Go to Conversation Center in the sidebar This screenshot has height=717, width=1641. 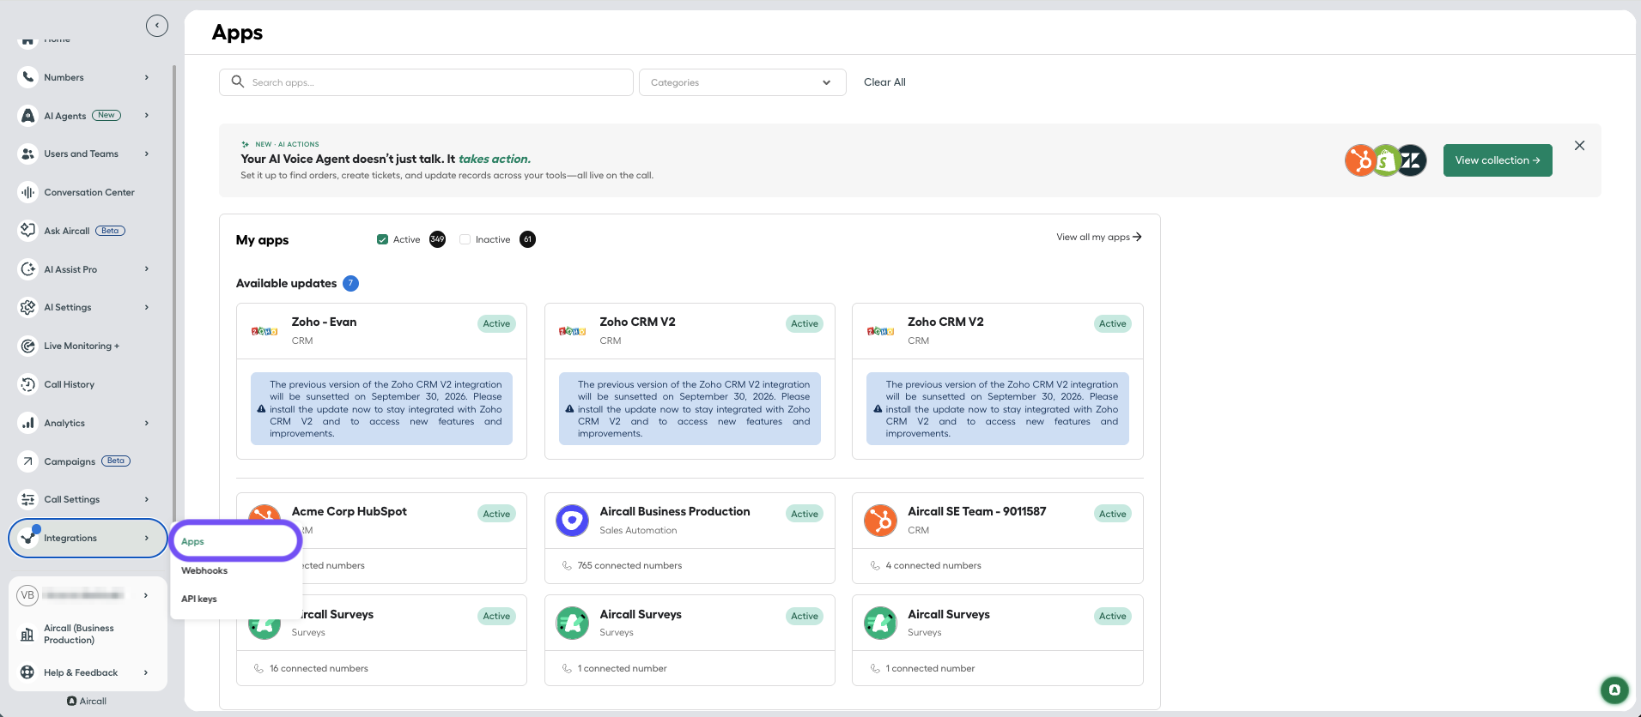pyautogui.click(x=89, y=192)
